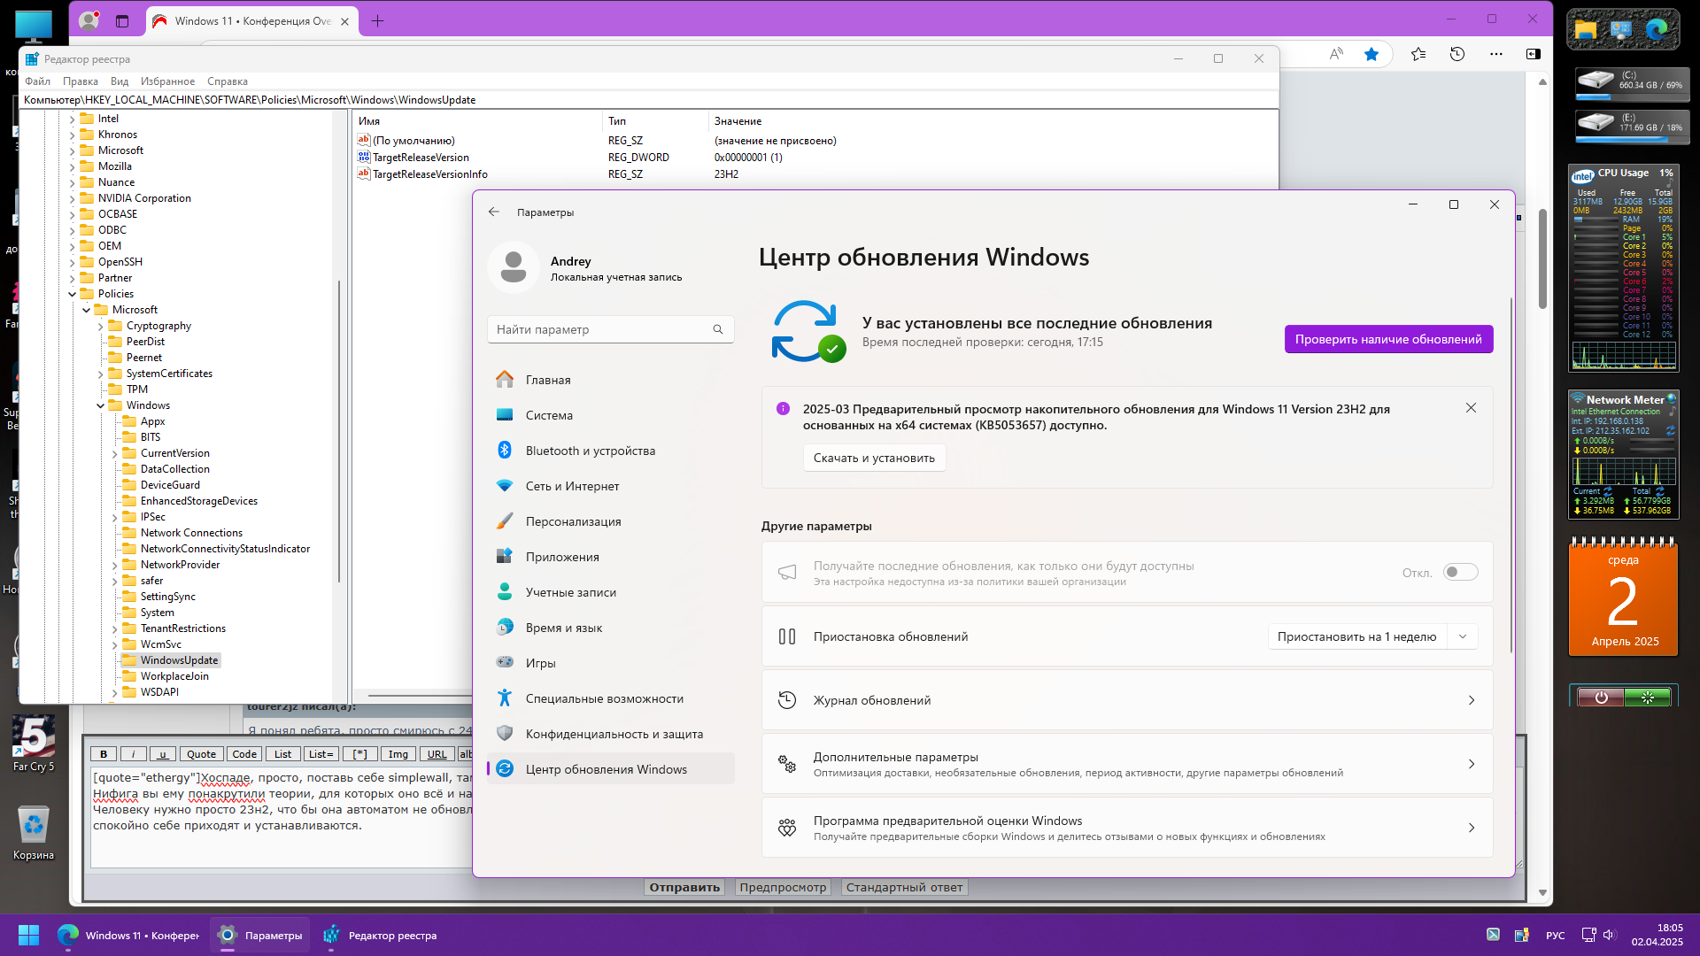Click the Settings back arrow

point(494,212)
